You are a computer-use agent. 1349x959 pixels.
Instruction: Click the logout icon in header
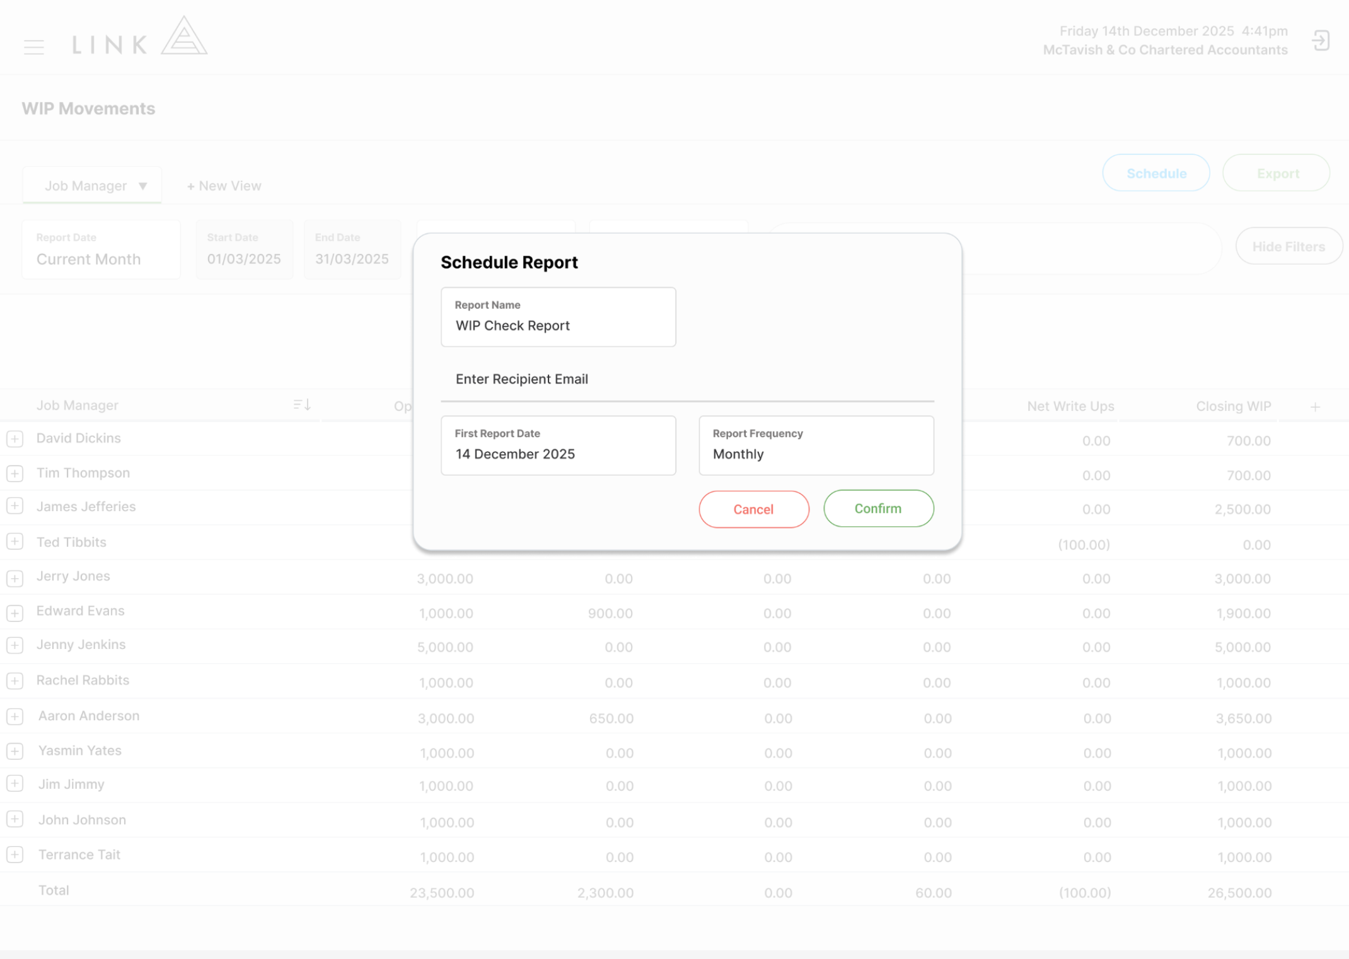pos(1321,41)
